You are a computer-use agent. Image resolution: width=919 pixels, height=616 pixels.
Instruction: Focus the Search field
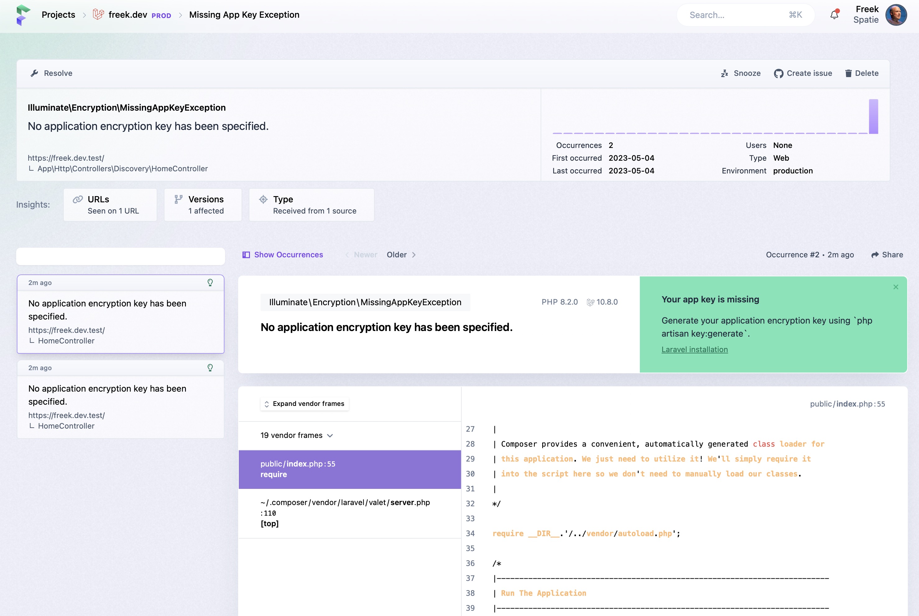click(x=745, y=15)
